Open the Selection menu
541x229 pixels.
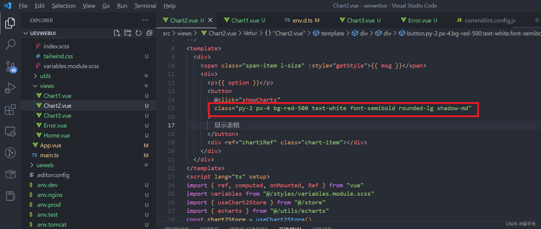point(64,6)
